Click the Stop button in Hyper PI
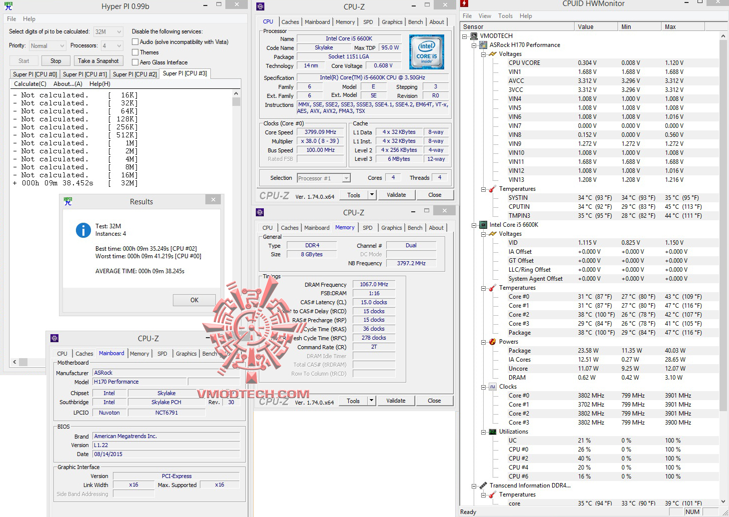This screenshot has height=517, width=729. [x=56, y=61]
